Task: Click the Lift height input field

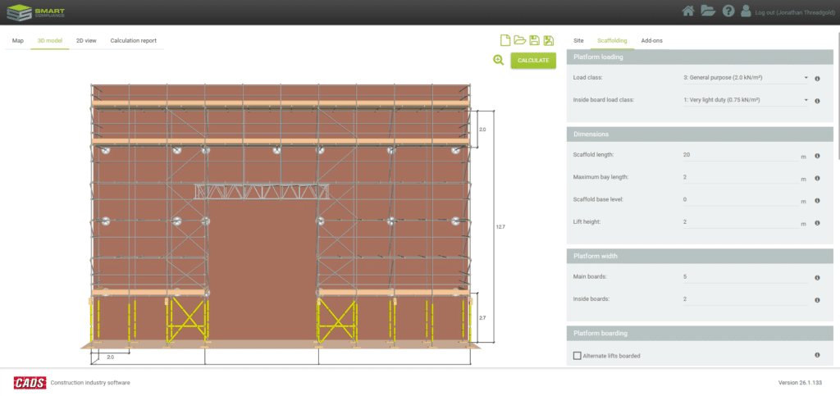Action: [x=740, y=222]
